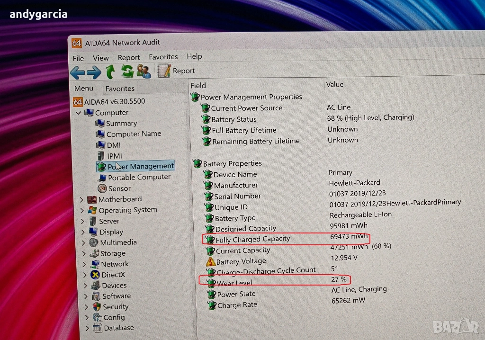Image resolution: width=485 pixels, height=340 pixels.
Task: Click the Remote users toolbar icon
Action: coord(144,72)
